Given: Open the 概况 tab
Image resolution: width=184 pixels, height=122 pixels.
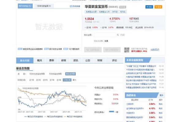Looking at the screenshot, I should [x=40, y=60].
